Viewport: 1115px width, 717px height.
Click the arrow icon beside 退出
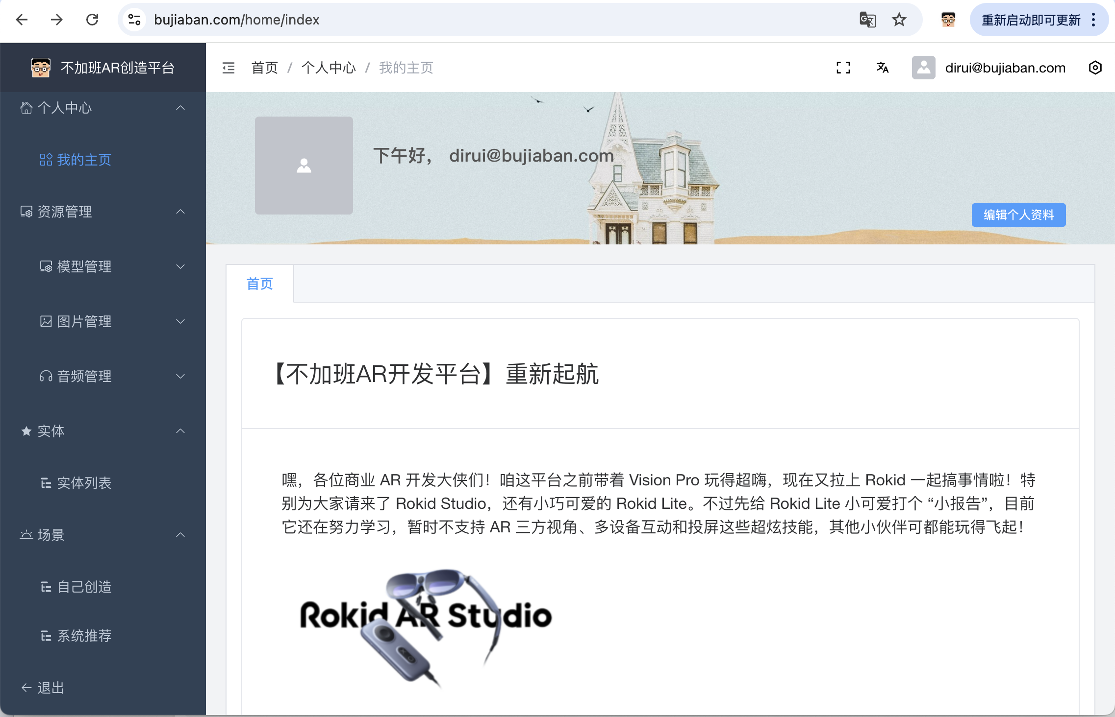click(26, 688)
